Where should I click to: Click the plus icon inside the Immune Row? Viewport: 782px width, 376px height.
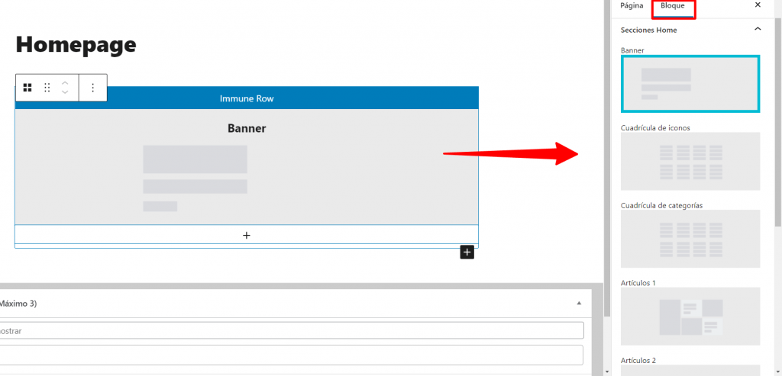247,235
